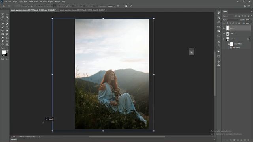Image resolution: width=253 pixels, height=142 pixels.
Task: Open the File menu
Action: coord(6,2)
